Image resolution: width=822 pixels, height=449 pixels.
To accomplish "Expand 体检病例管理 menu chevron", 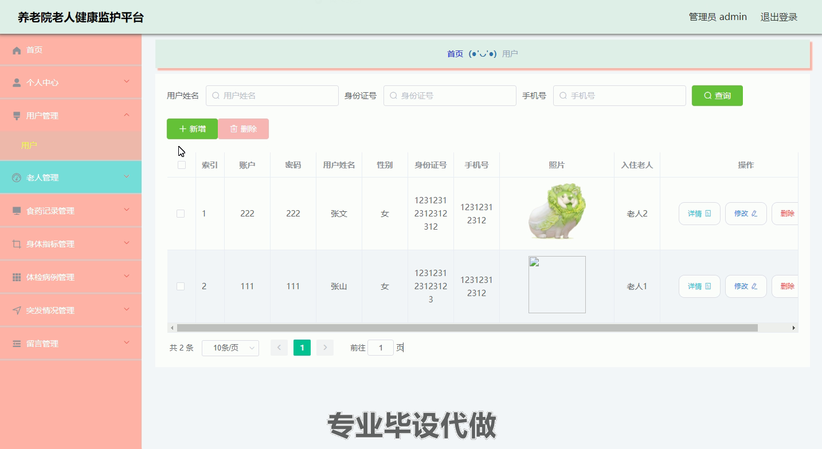I will 127,277.
